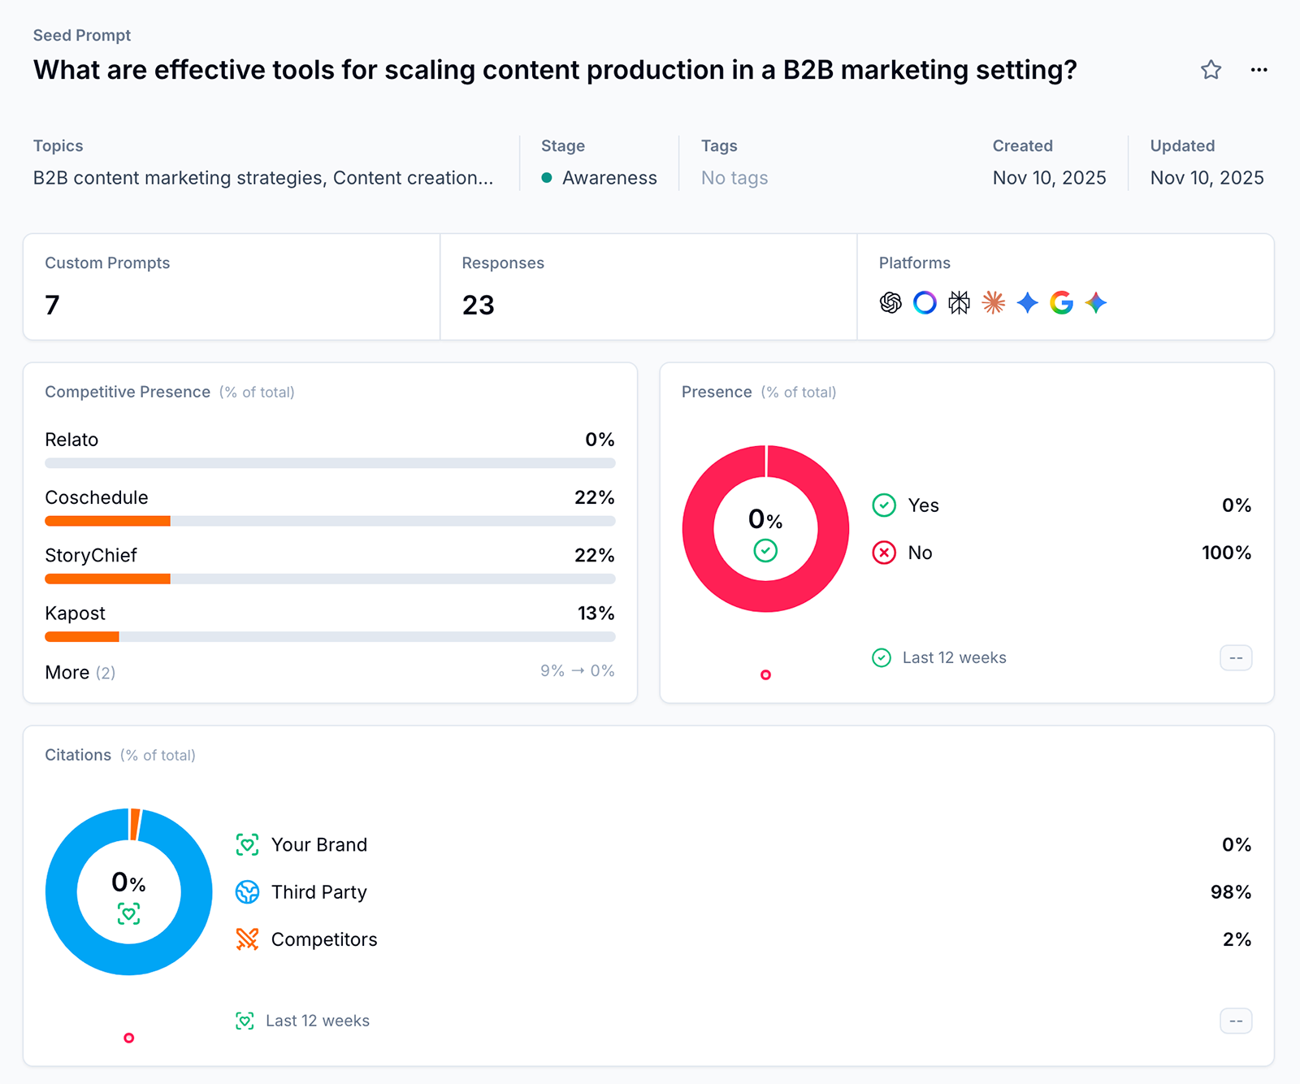Open the Presence Last 12 weeks dash button
Screen dimensions: 1300x1084
click(x=1236, y=657)
